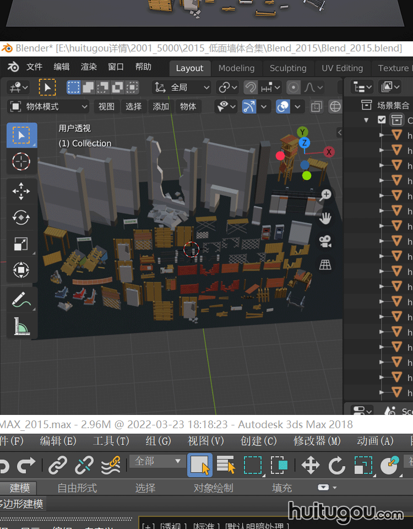The height and width of the screenshot is (529, 413).
Task: Click the viewport pan hand icon
Action: [325, 218]
